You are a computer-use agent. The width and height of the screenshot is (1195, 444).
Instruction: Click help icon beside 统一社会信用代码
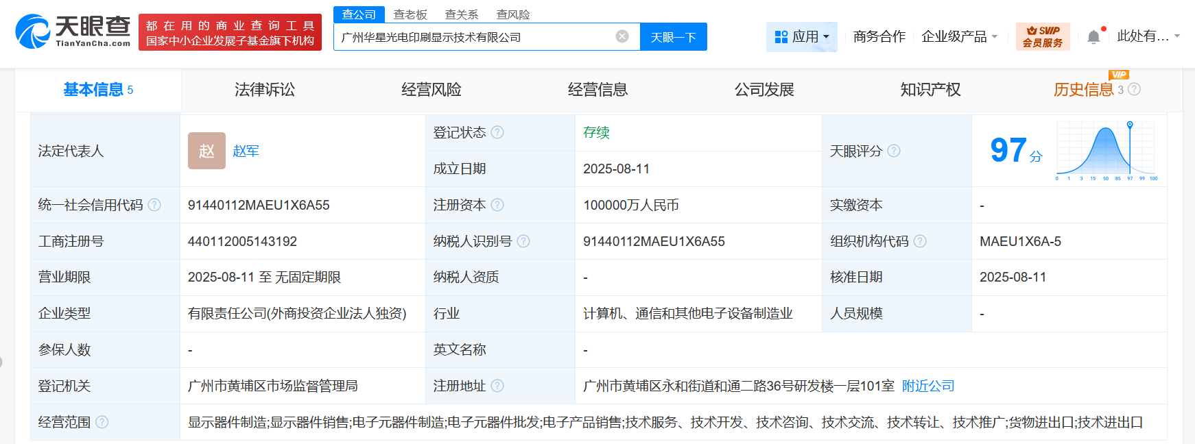(x=154, y=205)
